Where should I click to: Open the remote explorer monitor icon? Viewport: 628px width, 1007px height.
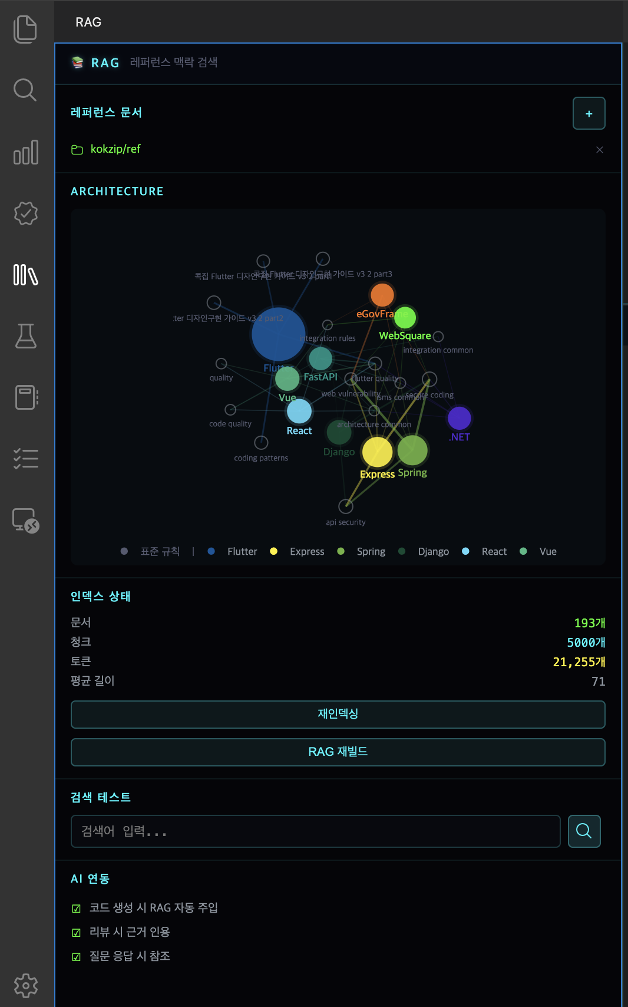pos(25,521)
